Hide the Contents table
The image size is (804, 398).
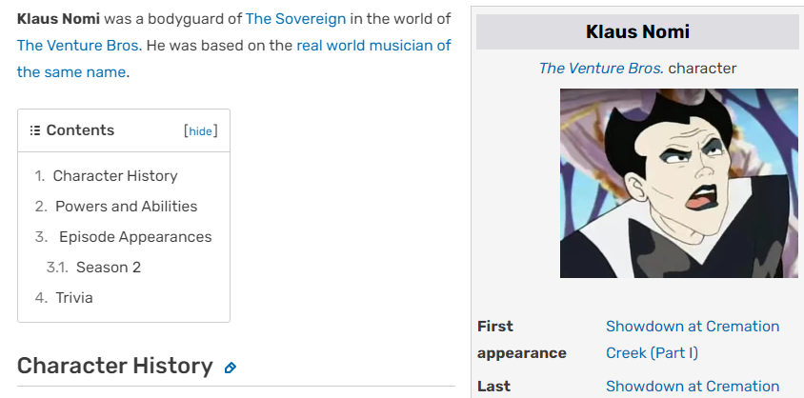tap(200, 131)
